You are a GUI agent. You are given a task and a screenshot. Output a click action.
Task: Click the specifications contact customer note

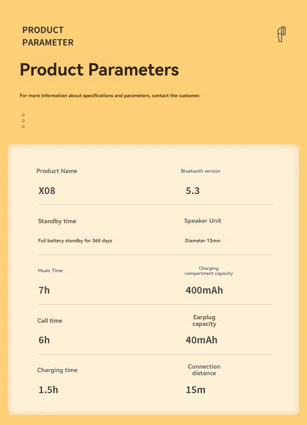coord(110,96)
